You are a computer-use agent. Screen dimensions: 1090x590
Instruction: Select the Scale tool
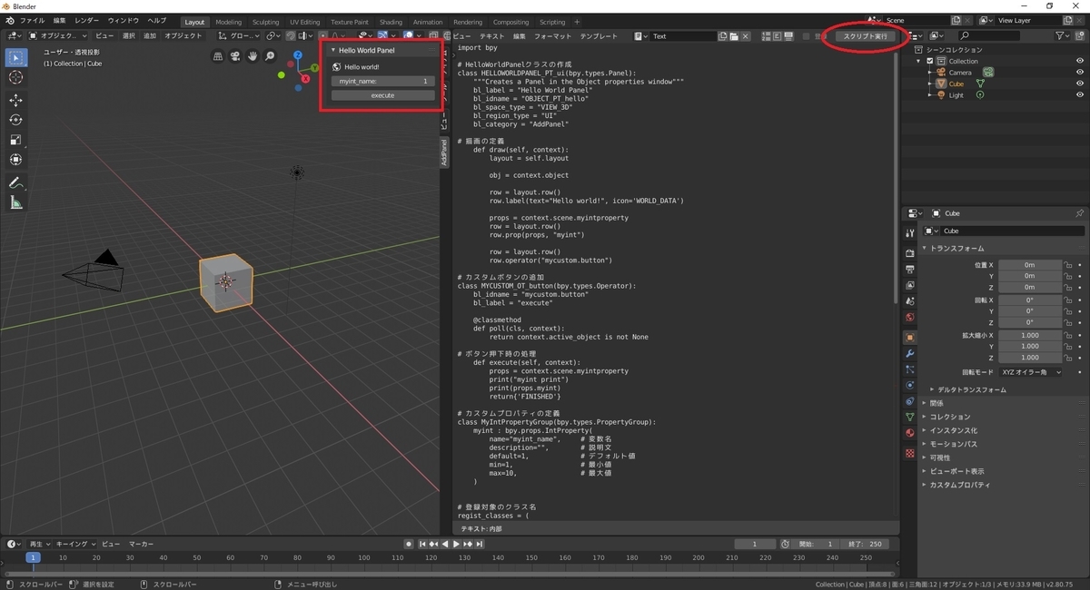coord(15,140)
